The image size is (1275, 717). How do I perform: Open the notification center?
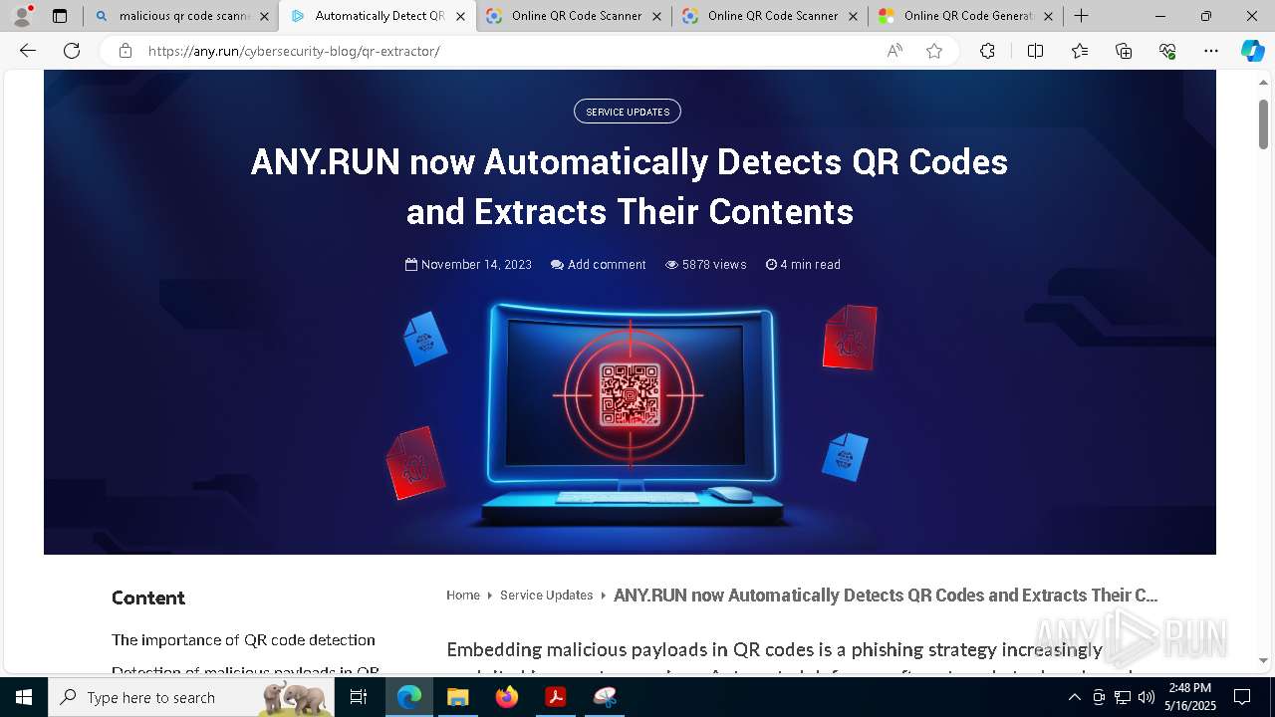point(1242,697)
